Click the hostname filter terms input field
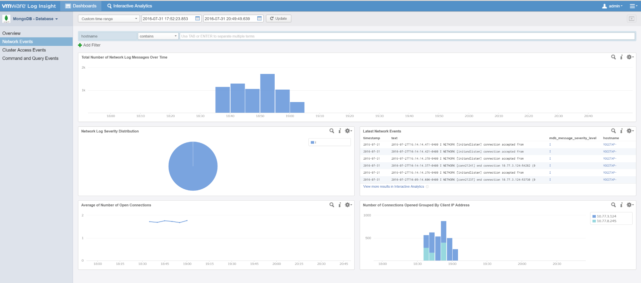 click(x=407, y=36)
